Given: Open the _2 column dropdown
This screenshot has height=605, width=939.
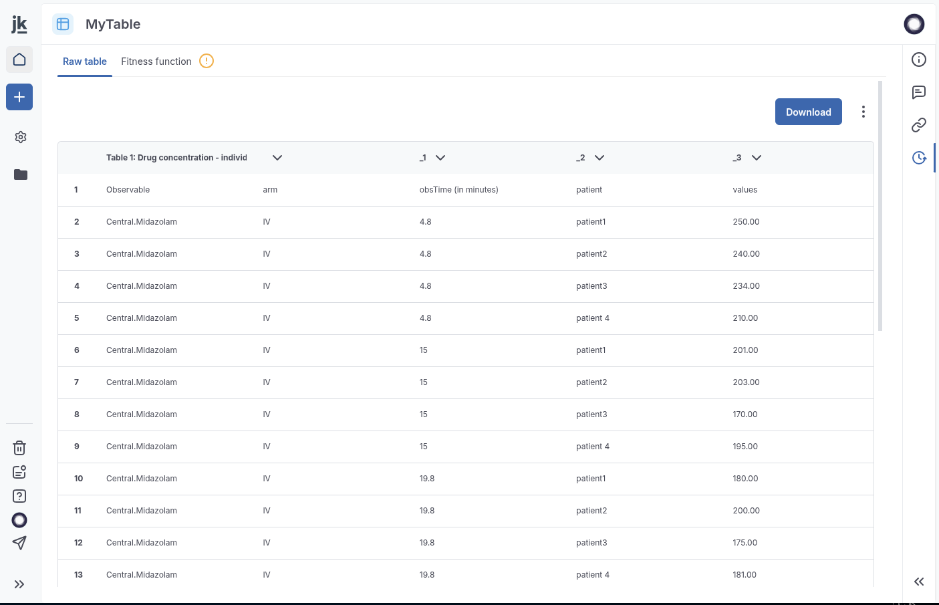Looking at the screenshot, I should (599, 158).
